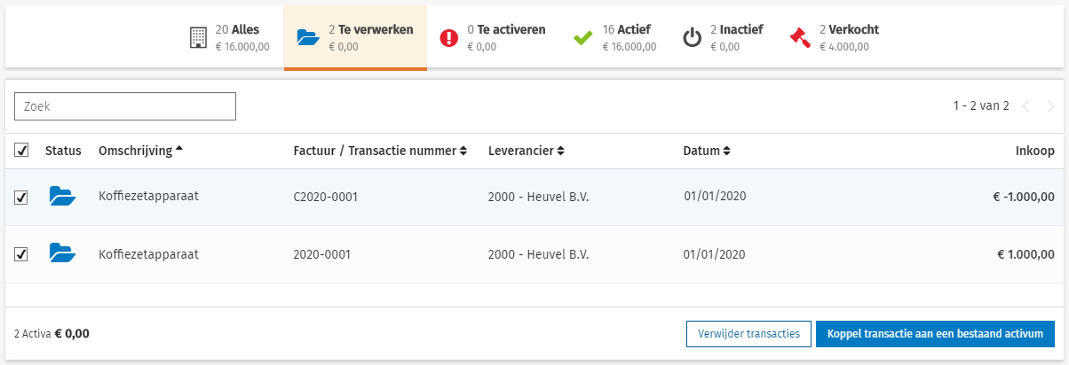Sort by Leverancier column

526,151
